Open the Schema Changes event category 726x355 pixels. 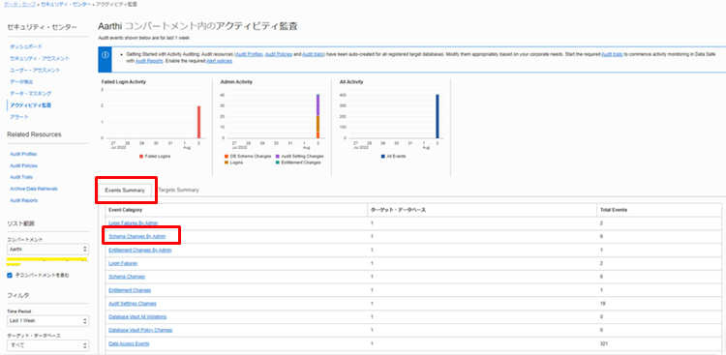pos(127,277)
